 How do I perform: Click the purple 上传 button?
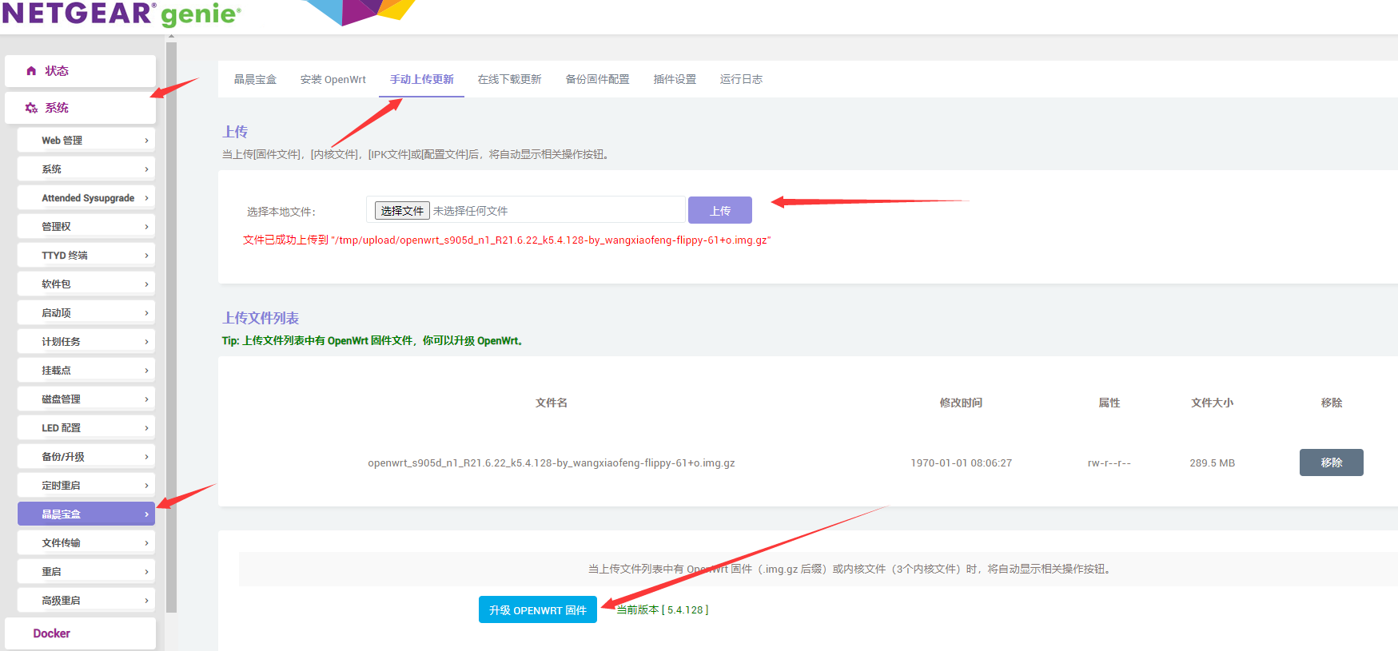coord(720,210)
